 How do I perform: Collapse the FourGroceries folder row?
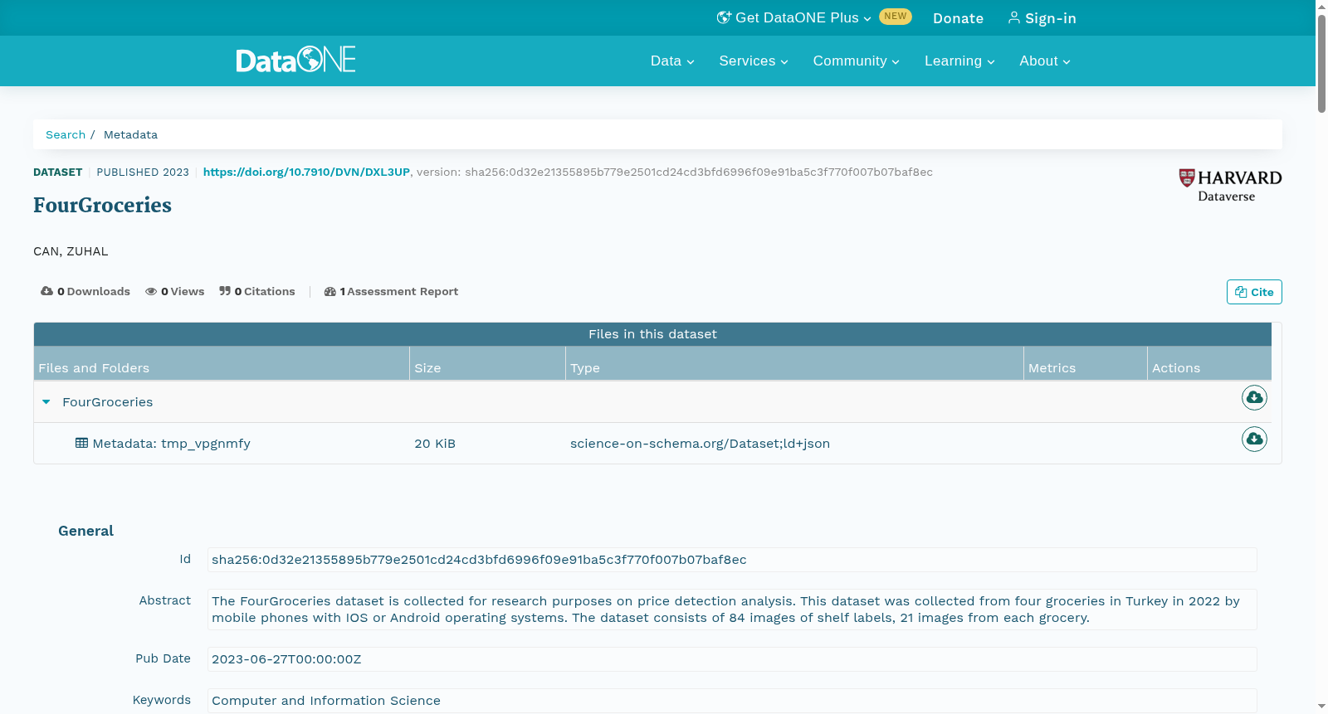(x=46, y=401)
